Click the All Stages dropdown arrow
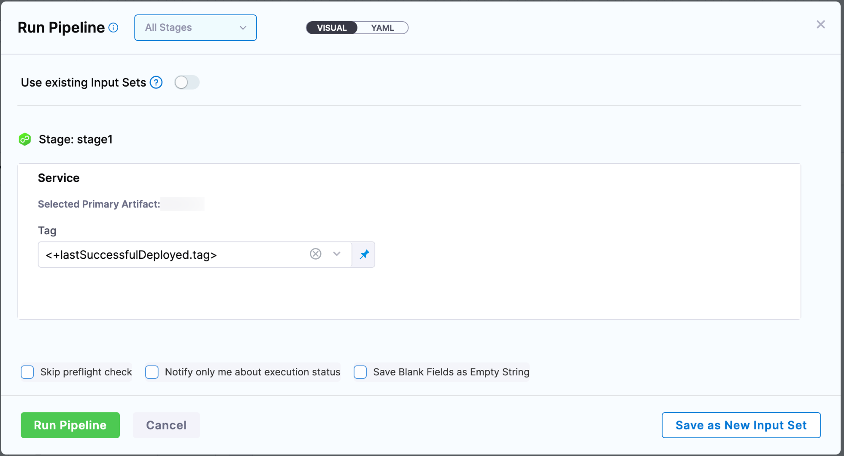Image resolution: width=844 pixels, height=456 pixels. point(243,28)
